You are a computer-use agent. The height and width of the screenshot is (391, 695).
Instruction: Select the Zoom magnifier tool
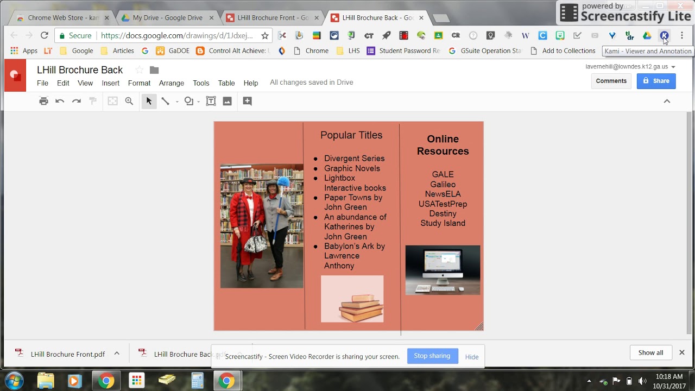[x=129, y=101]
